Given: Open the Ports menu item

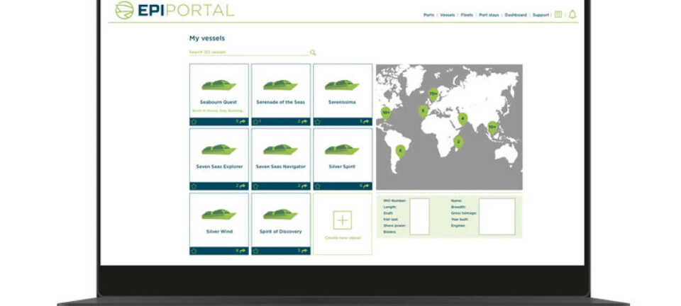Looking at the screenshot, I should 428,15.
